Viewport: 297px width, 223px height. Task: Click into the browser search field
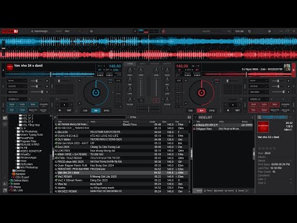(92, 117)
